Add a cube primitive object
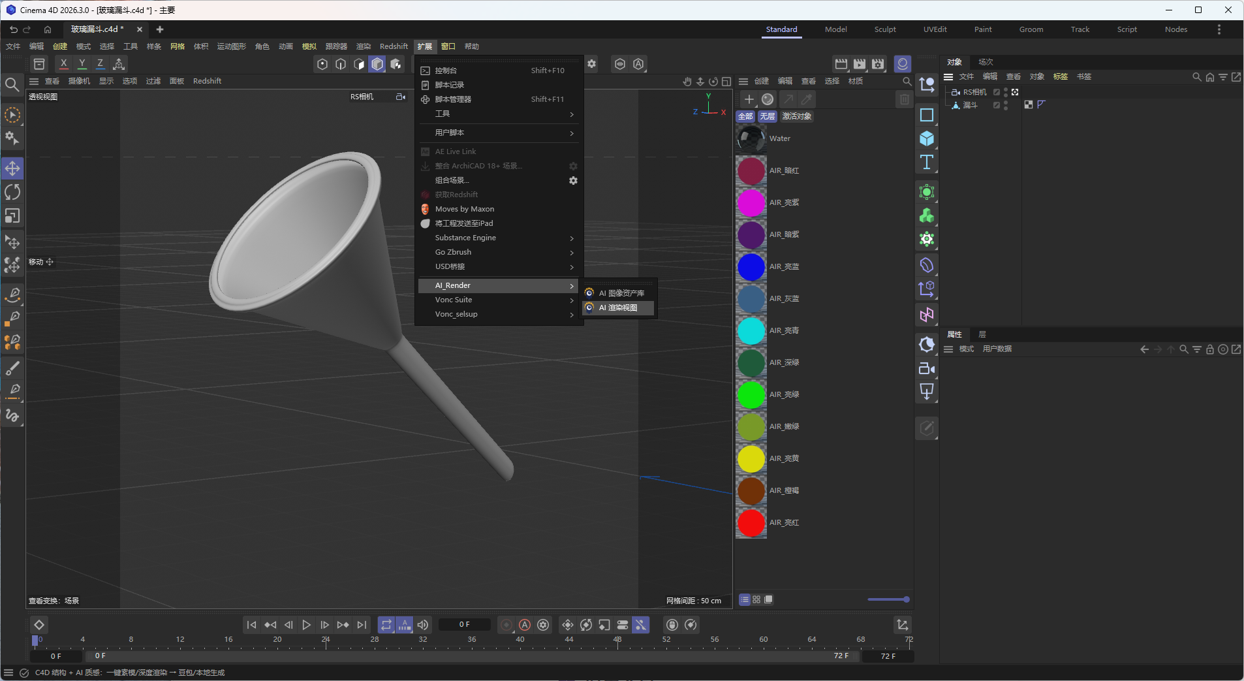This screenshot has width=1244, height=681. [927, 138]
